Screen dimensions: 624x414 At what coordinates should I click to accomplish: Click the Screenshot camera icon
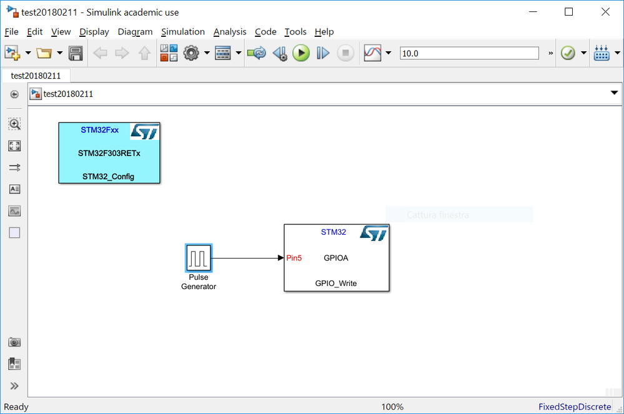tap(14, 342)
